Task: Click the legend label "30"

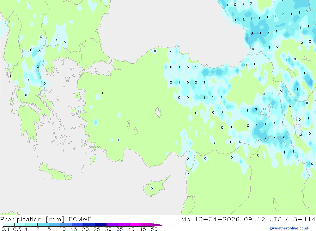Action: click(108, 229)
